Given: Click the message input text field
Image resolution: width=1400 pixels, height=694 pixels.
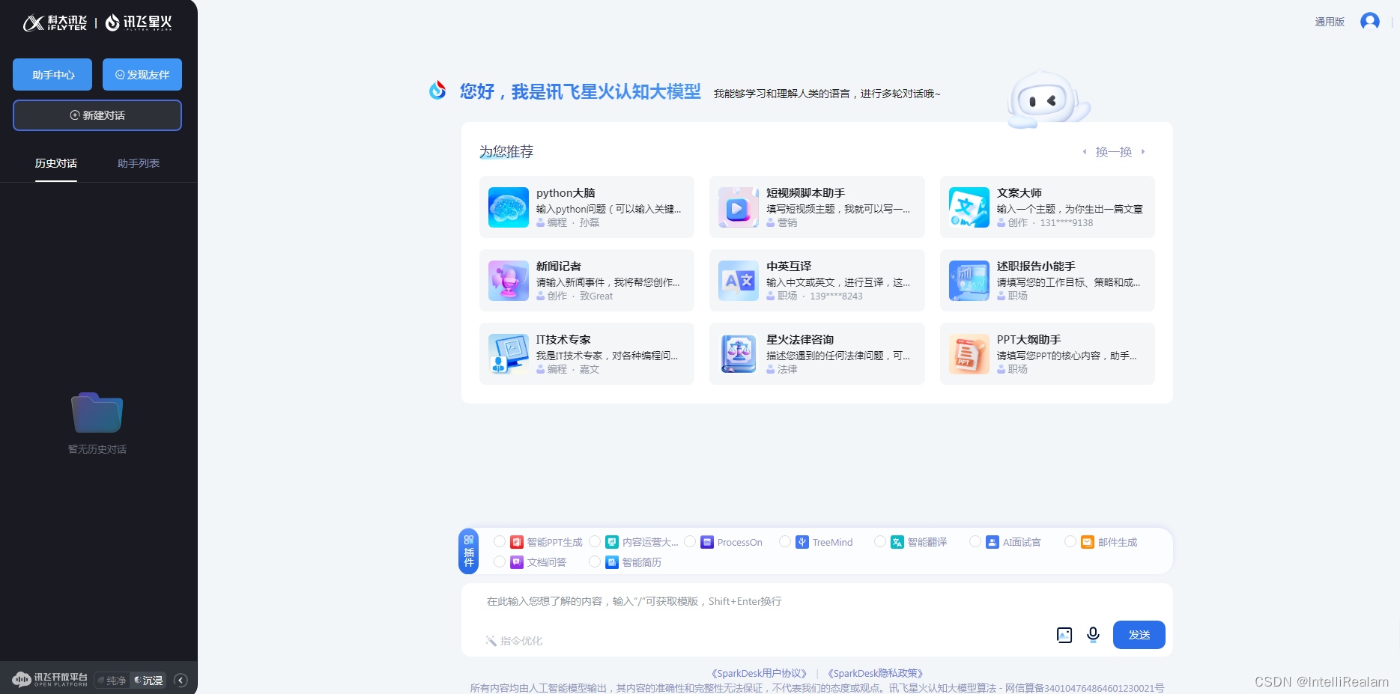Looking at the screenshot, I should (816, 601).
